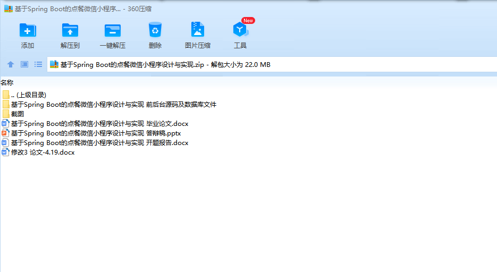Click the 一键解压 one-click extract icon

(113, 31)
